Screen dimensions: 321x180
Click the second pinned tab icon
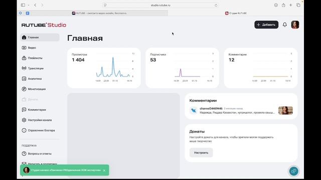click(x=28, y=13)
